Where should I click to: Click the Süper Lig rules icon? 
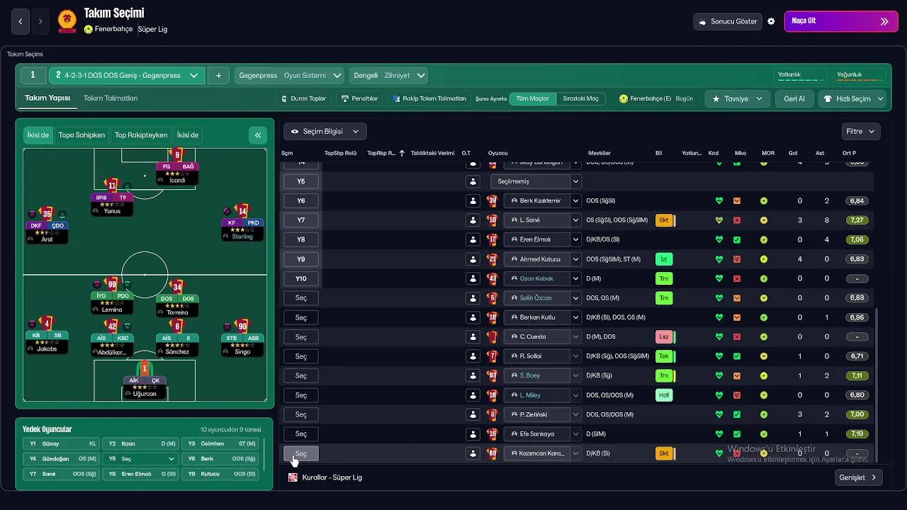tap(293, 477)
